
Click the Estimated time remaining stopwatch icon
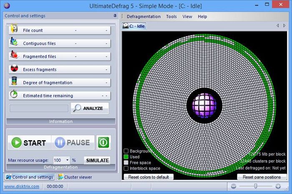click(x=14, y=94)
